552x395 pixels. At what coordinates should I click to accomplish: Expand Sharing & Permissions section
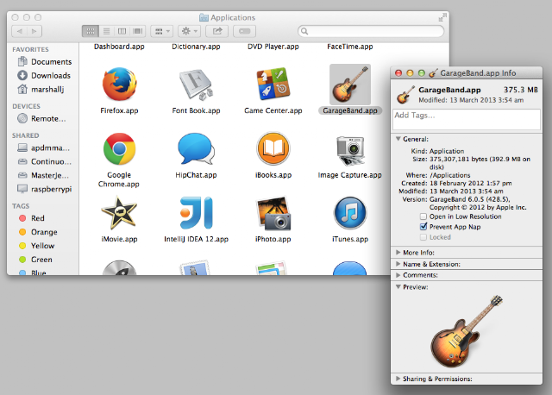[398, 379]
